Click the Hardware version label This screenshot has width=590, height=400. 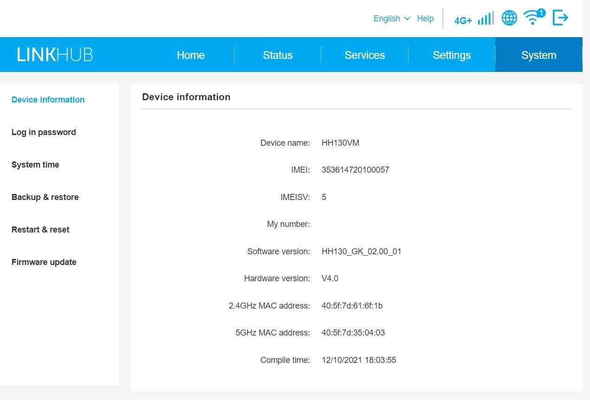[x=277, y=278]
